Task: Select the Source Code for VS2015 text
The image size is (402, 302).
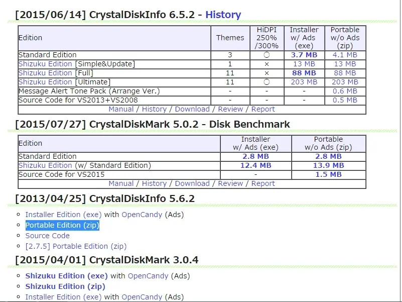Action: [62, 175]
